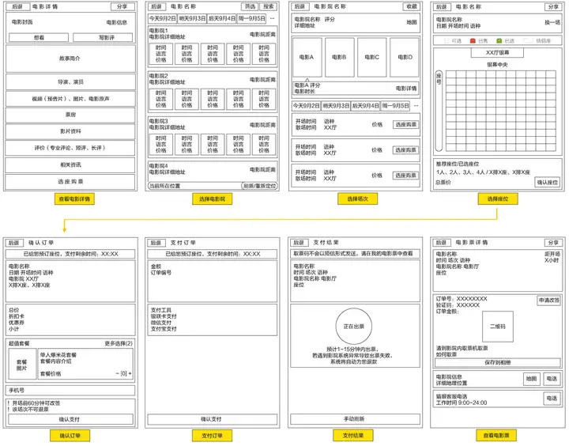Select 今天9月2日 tab in showtime screen
Image resolution: width=569 pixels, height=446 pixels.
click(307, 106)
